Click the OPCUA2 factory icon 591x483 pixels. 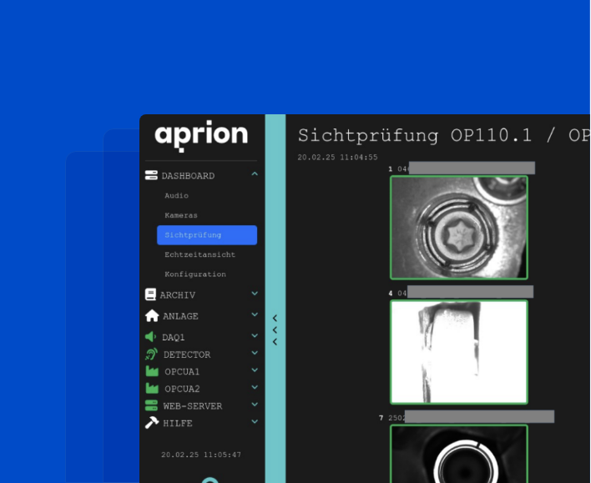(x=152, y=388)
